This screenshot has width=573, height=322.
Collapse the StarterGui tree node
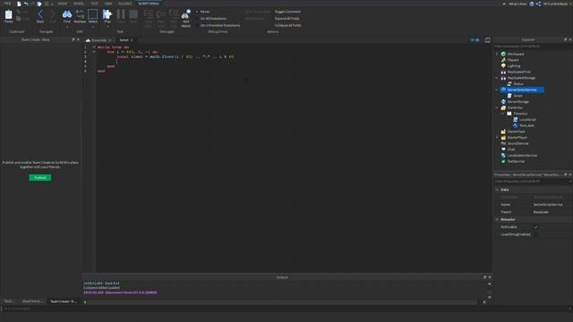tap(497, 107)
